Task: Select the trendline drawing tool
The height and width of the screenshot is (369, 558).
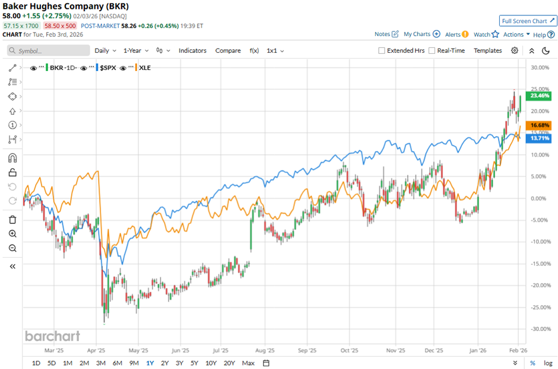Action: coord(13,68)
